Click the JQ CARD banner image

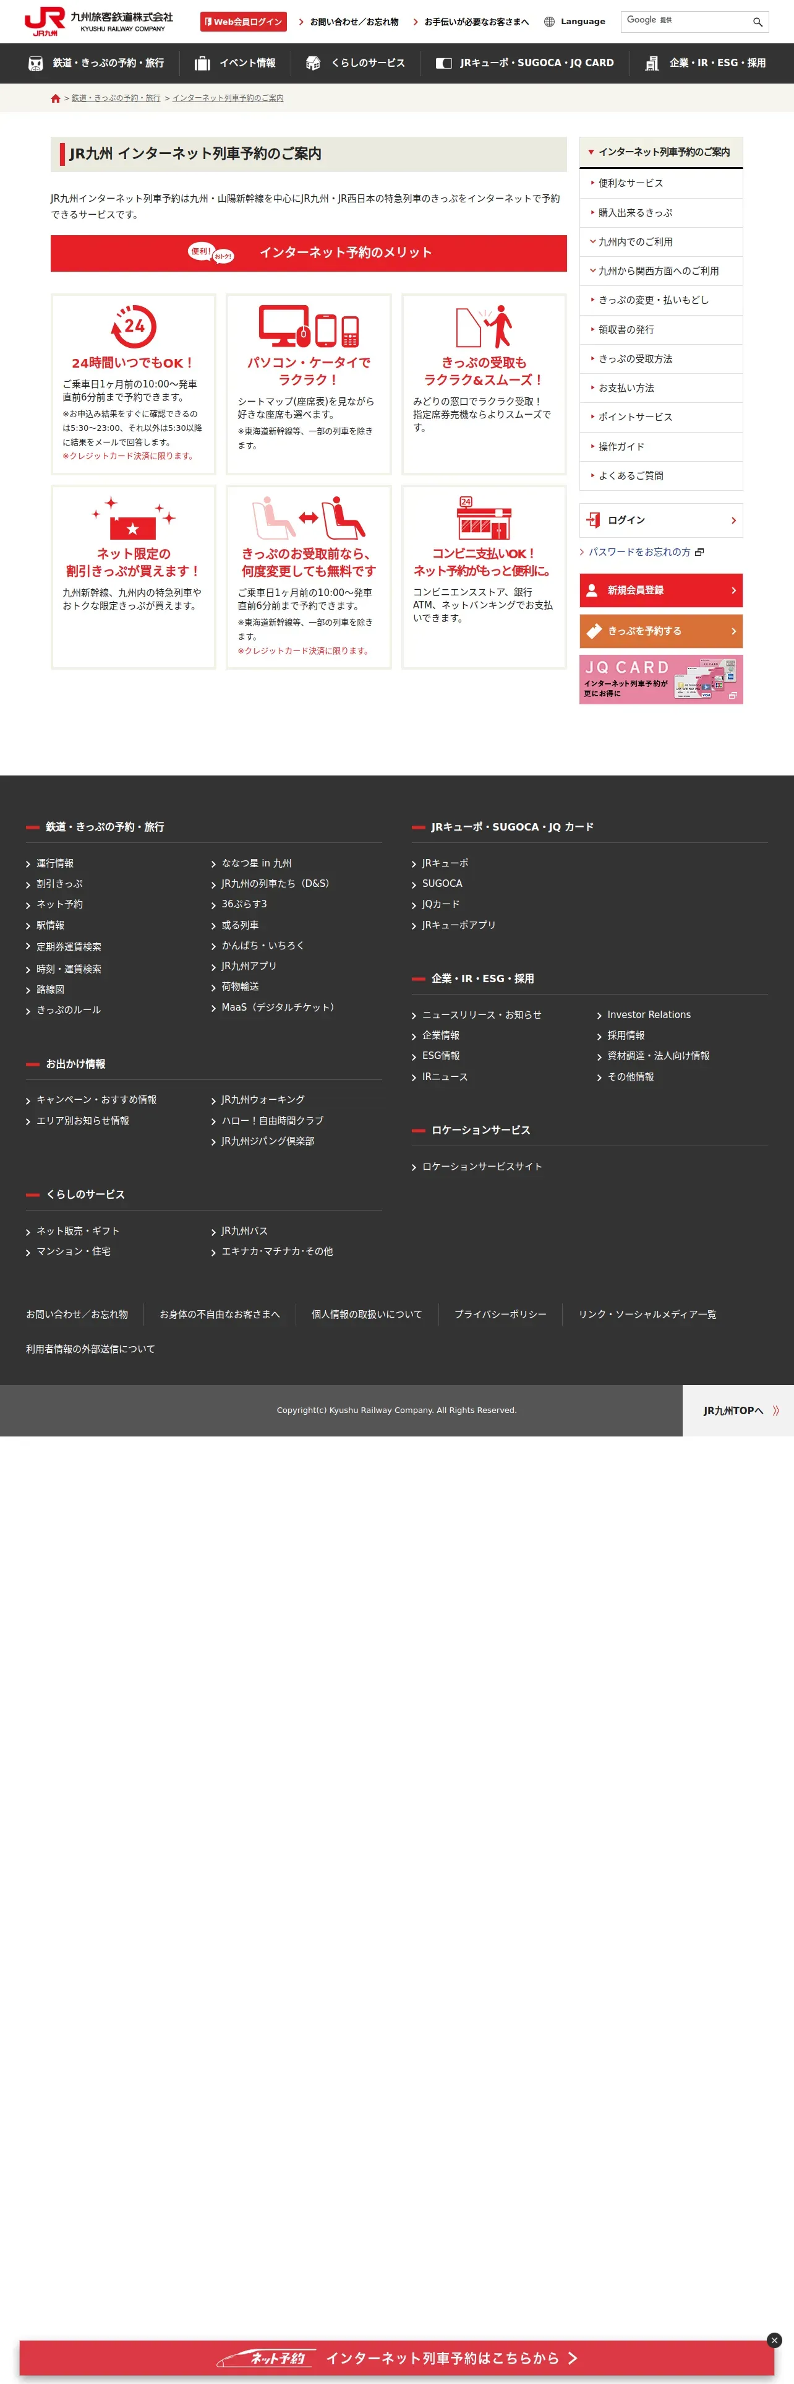click(x=661, y=680)
